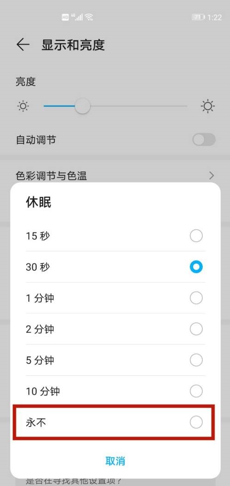The image size is (230, 486).
Task: Choose the 1 分钟 sleep option
Action: point(115,298)
